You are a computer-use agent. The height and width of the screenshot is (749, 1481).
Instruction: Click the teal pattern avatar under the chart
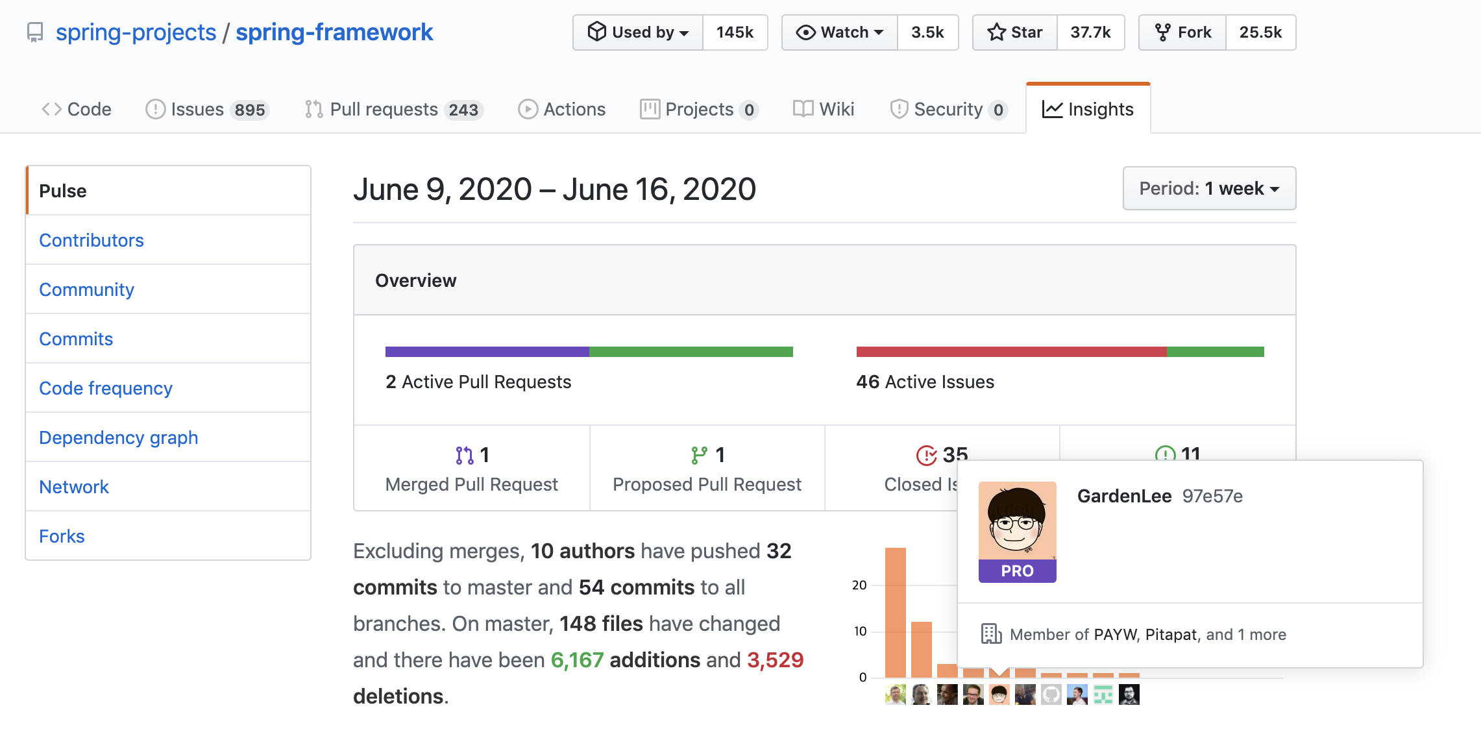(1103, 695)
